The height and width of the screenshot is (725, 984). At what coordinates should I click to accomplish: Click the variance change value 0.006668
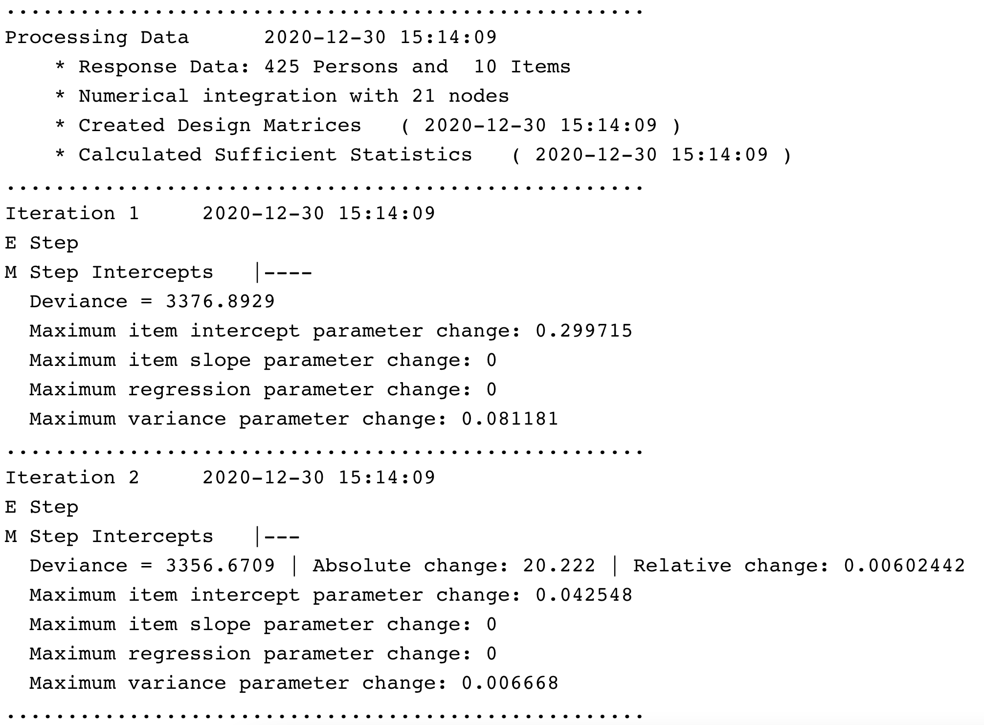click(510, 683)
